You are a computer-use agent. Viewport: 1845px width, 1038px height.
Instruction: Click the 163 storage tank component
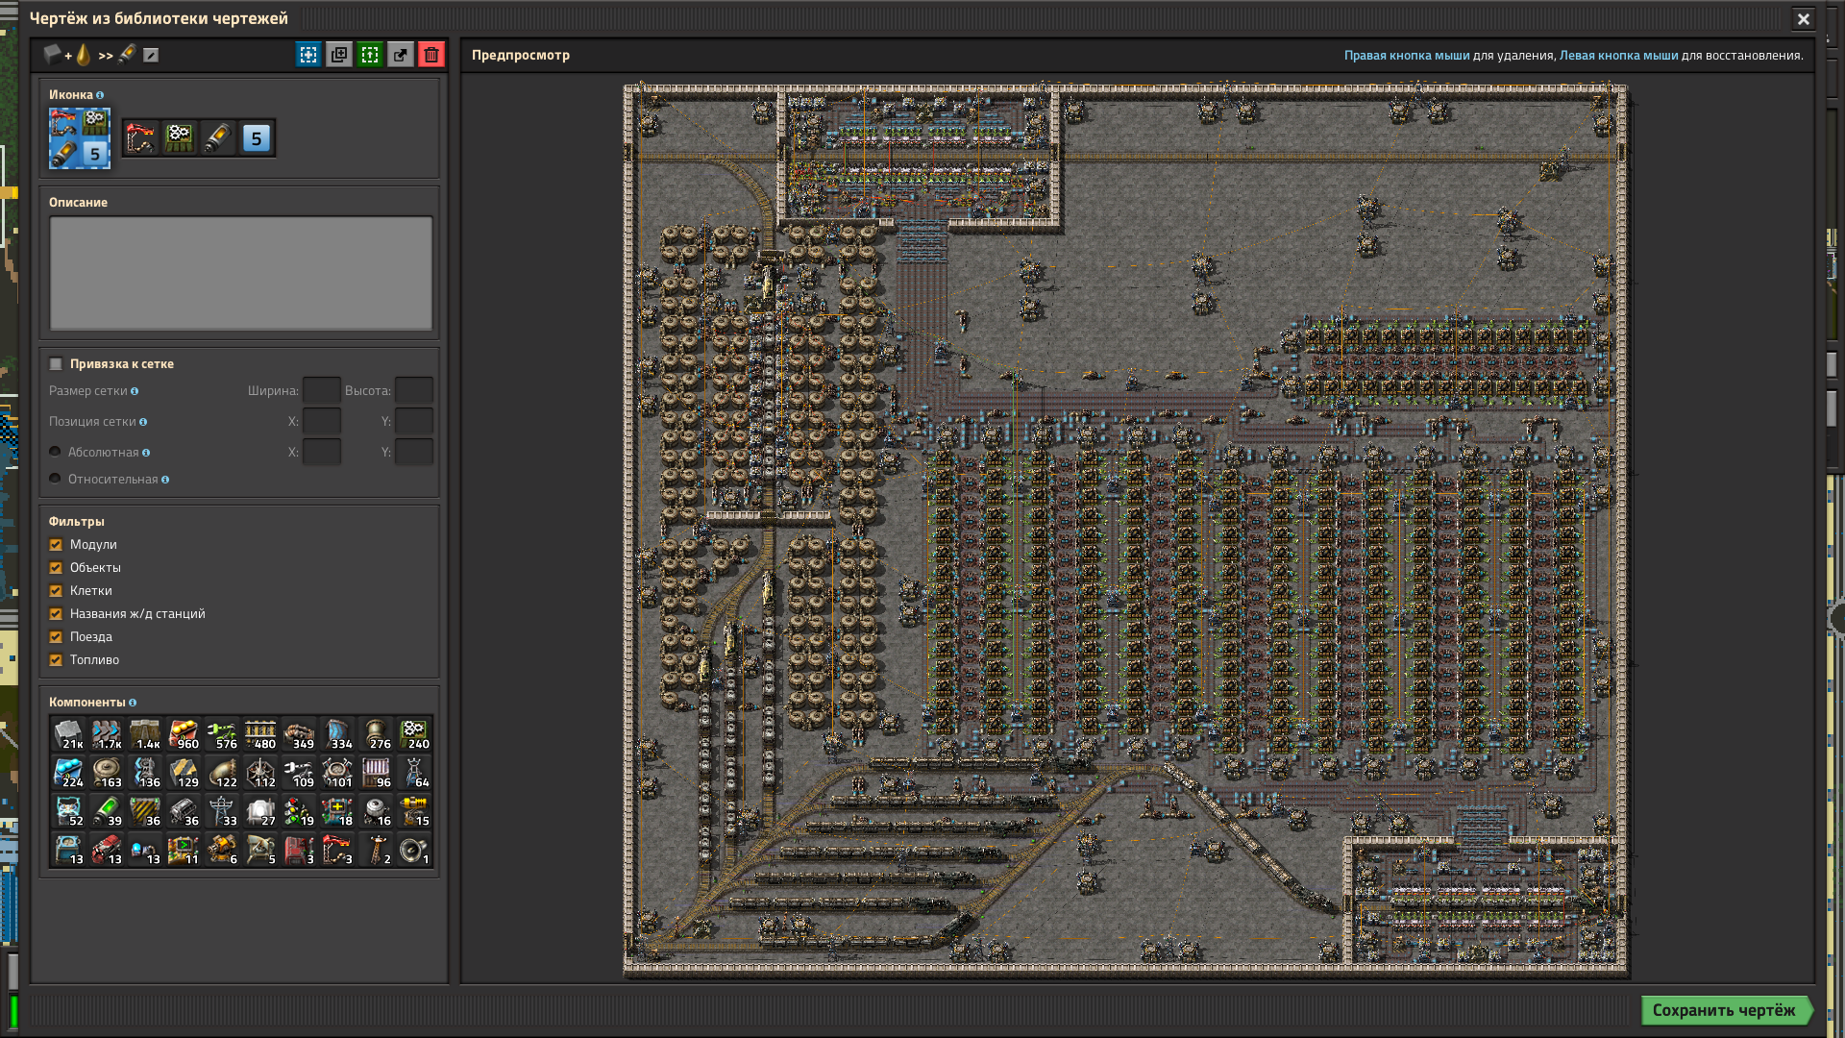pyautogui.click(x=107, y=773)
